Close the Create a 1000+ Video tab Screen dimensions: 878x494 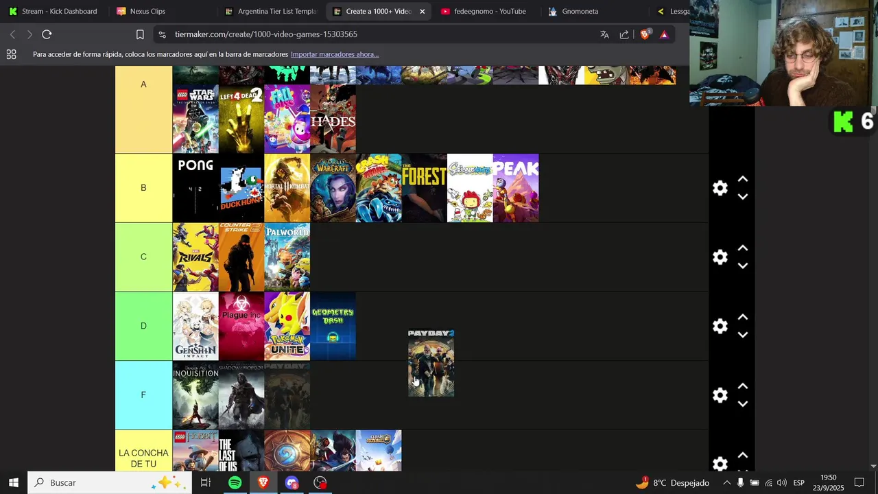[422, 11]
